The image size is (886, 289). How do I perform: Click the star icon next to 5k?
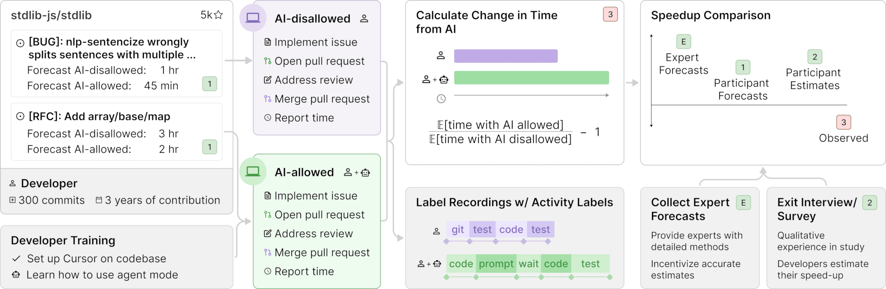218,15
